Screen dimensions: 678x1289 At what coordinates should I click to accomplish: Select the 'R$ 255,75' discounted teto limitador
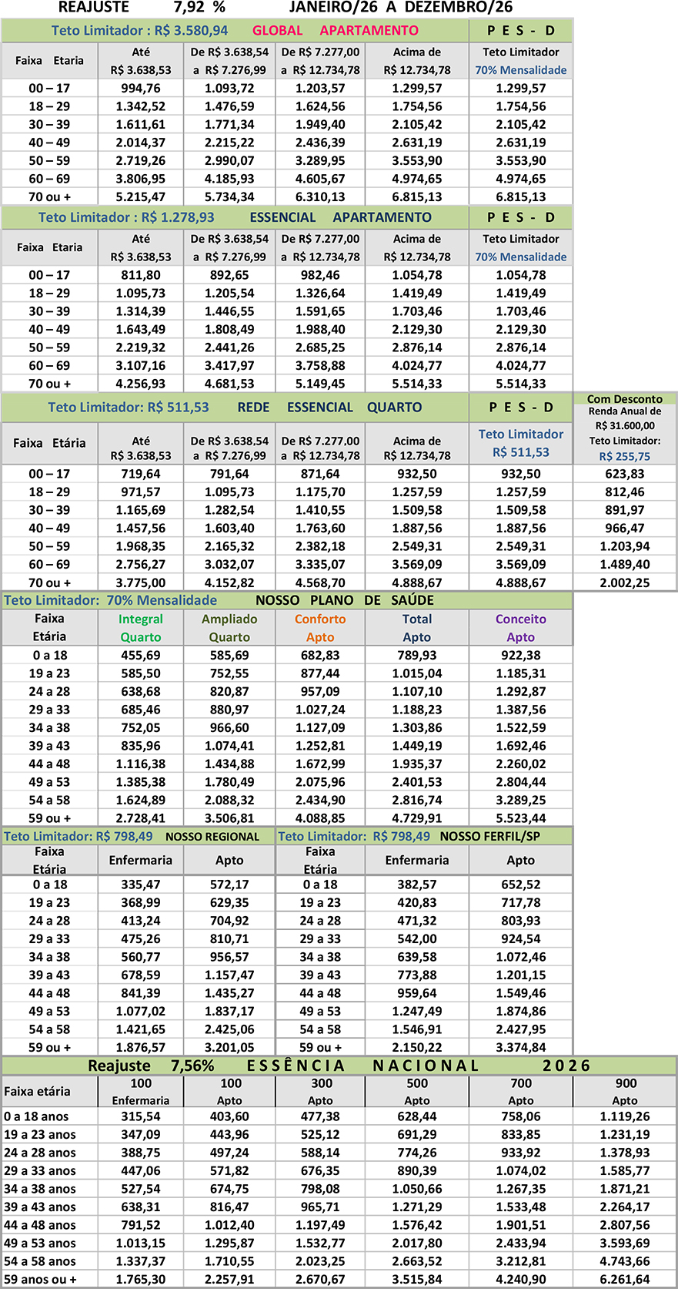(x=624, y=456)
